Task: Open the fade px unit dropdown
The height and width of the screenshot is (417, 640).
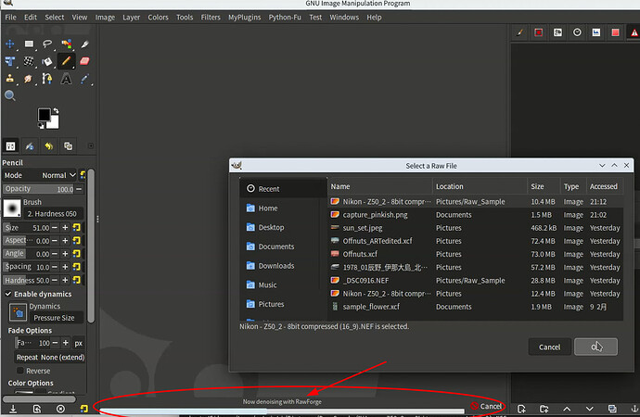Action: click(78, 343)
